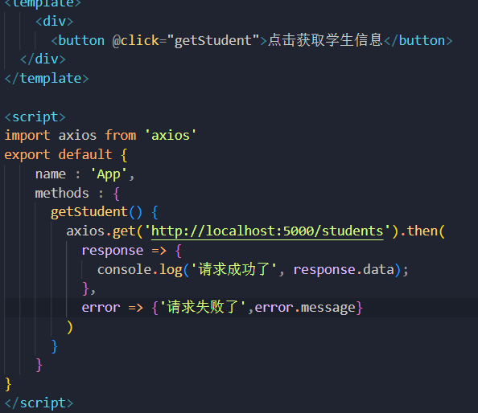Click the response.data argument
The width and height of the screenshot is (478, 413).
pos(344,270)
